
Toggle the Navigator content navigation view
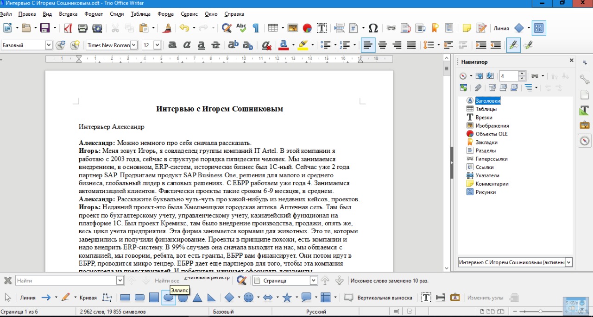(x=463, y=87)
